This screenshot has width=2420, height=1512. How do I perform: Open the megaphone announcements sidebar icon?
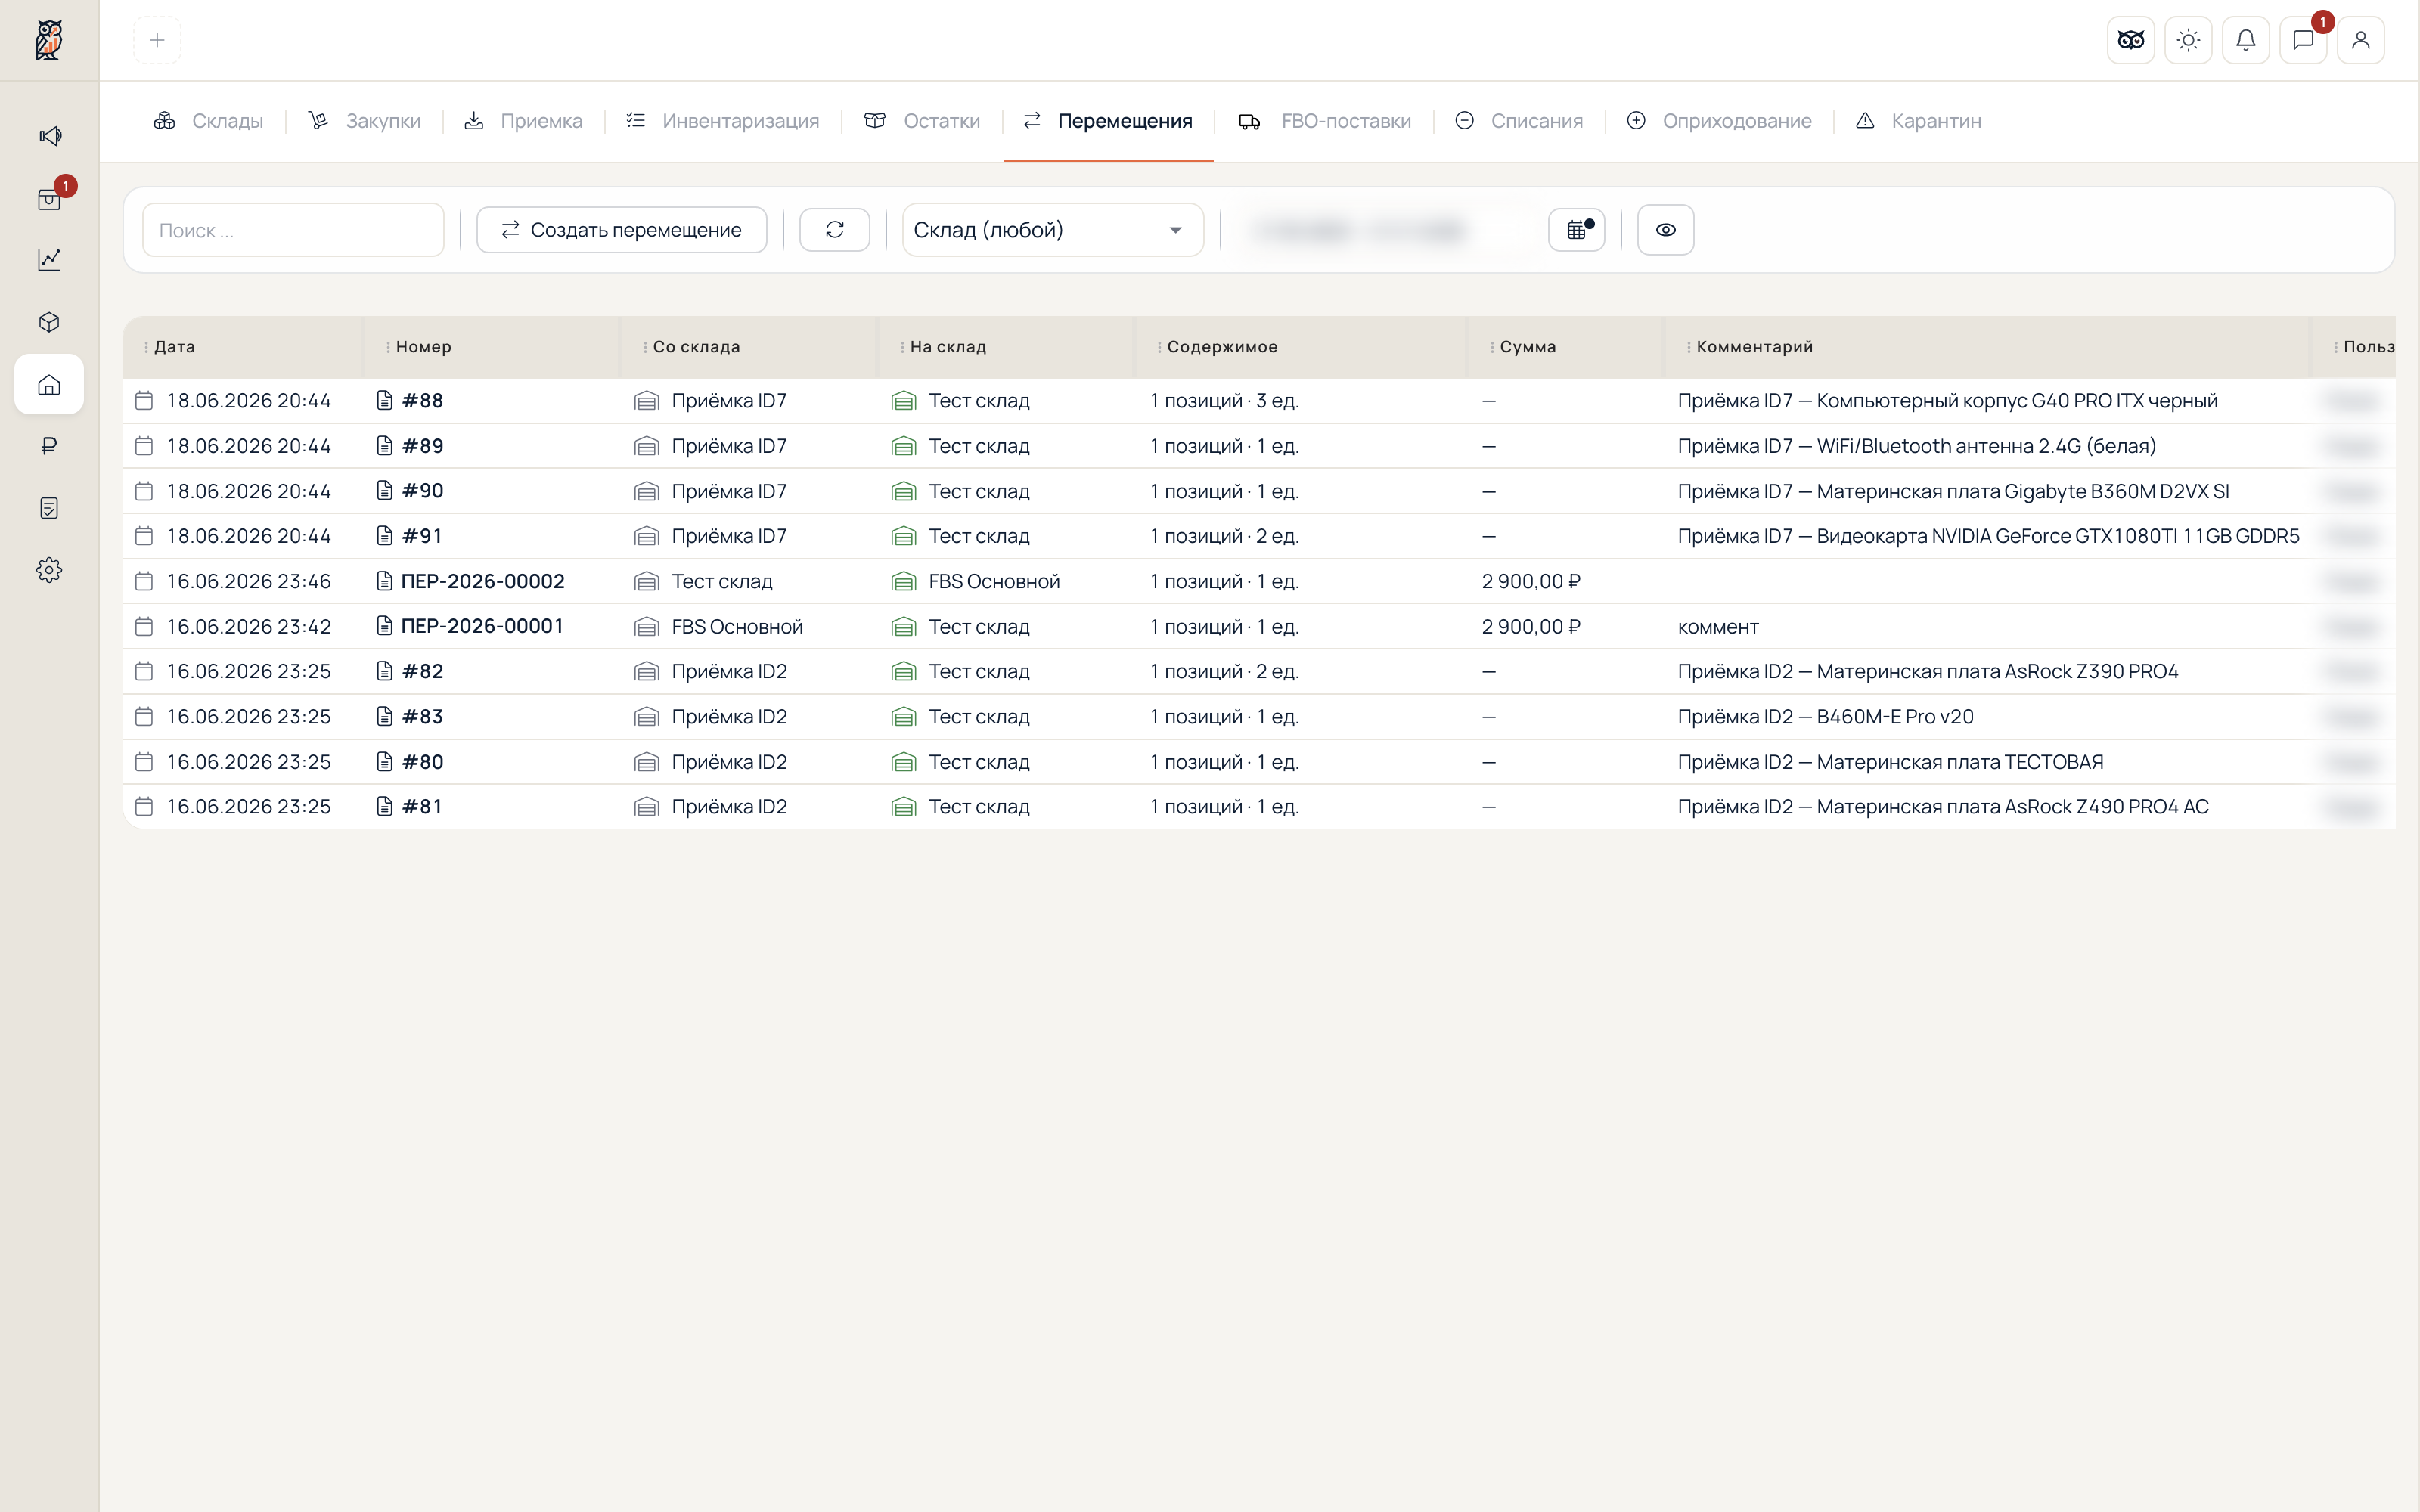(49, 136)
